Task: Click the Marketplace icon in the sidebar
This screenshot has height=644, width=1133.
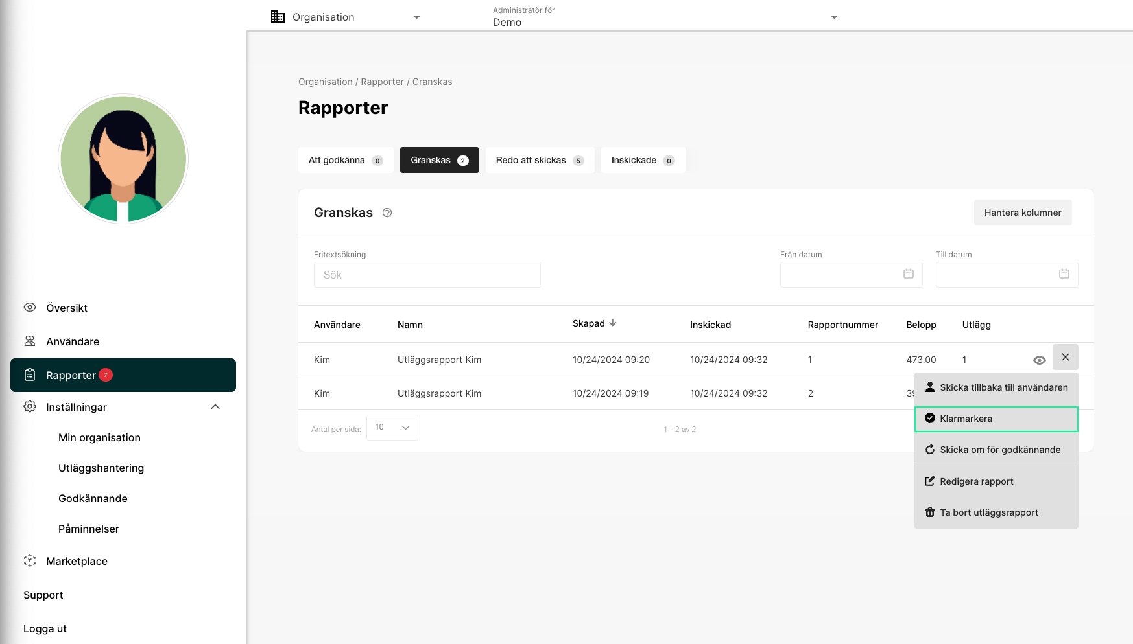Action: click(x=30, y=560)
